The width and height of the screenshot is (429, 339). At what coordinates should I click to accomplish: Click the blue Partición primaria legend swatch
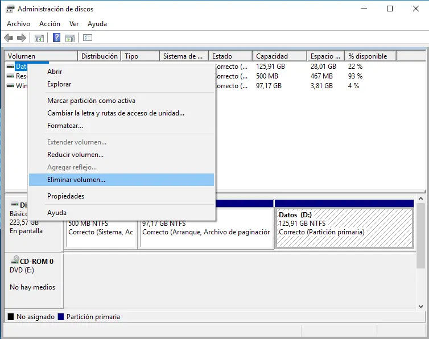[61, 317]
